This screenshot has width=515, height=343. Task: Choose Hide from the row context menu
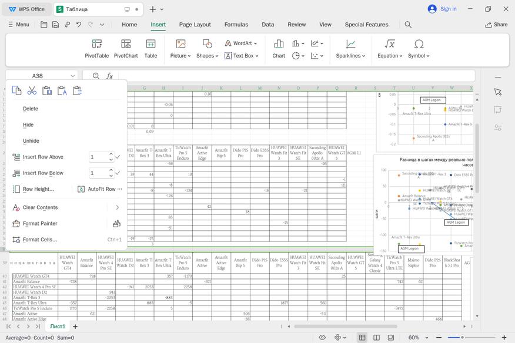28,125
